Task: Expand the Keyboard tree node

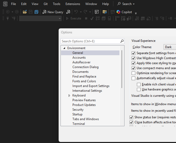Action: point(70,95)
